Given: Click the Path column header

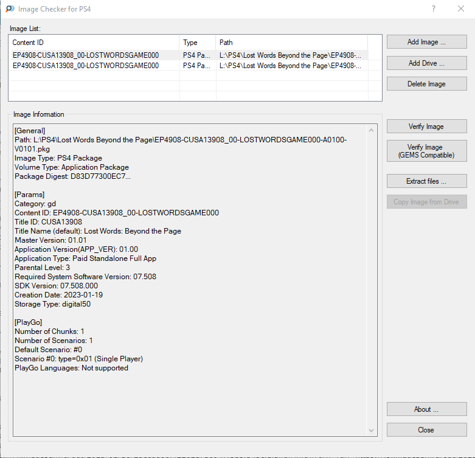Looking at the screenshot, I should [x=292, y=43].
